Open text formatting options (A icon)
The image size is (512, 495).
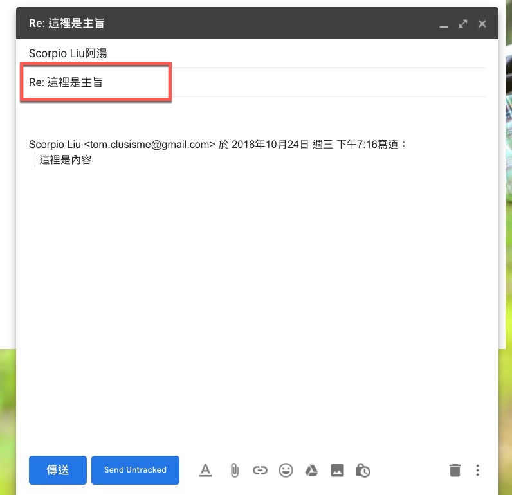pyautogui.click(x=205, y=470)
